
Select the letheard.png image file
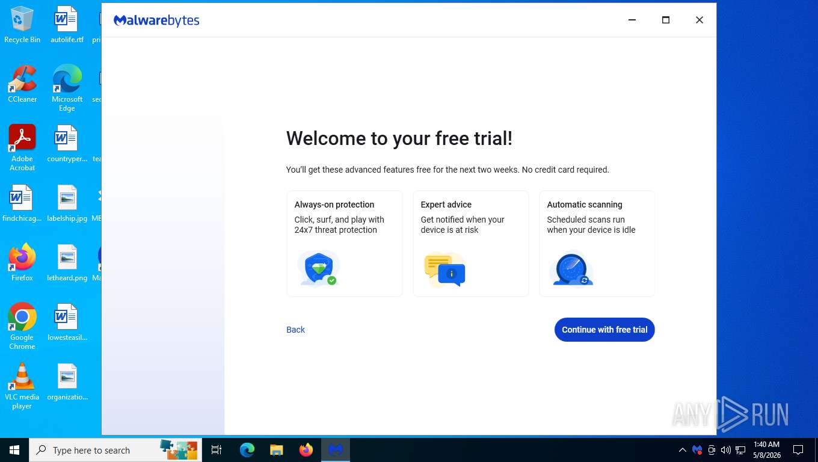[x=67, y=263]
